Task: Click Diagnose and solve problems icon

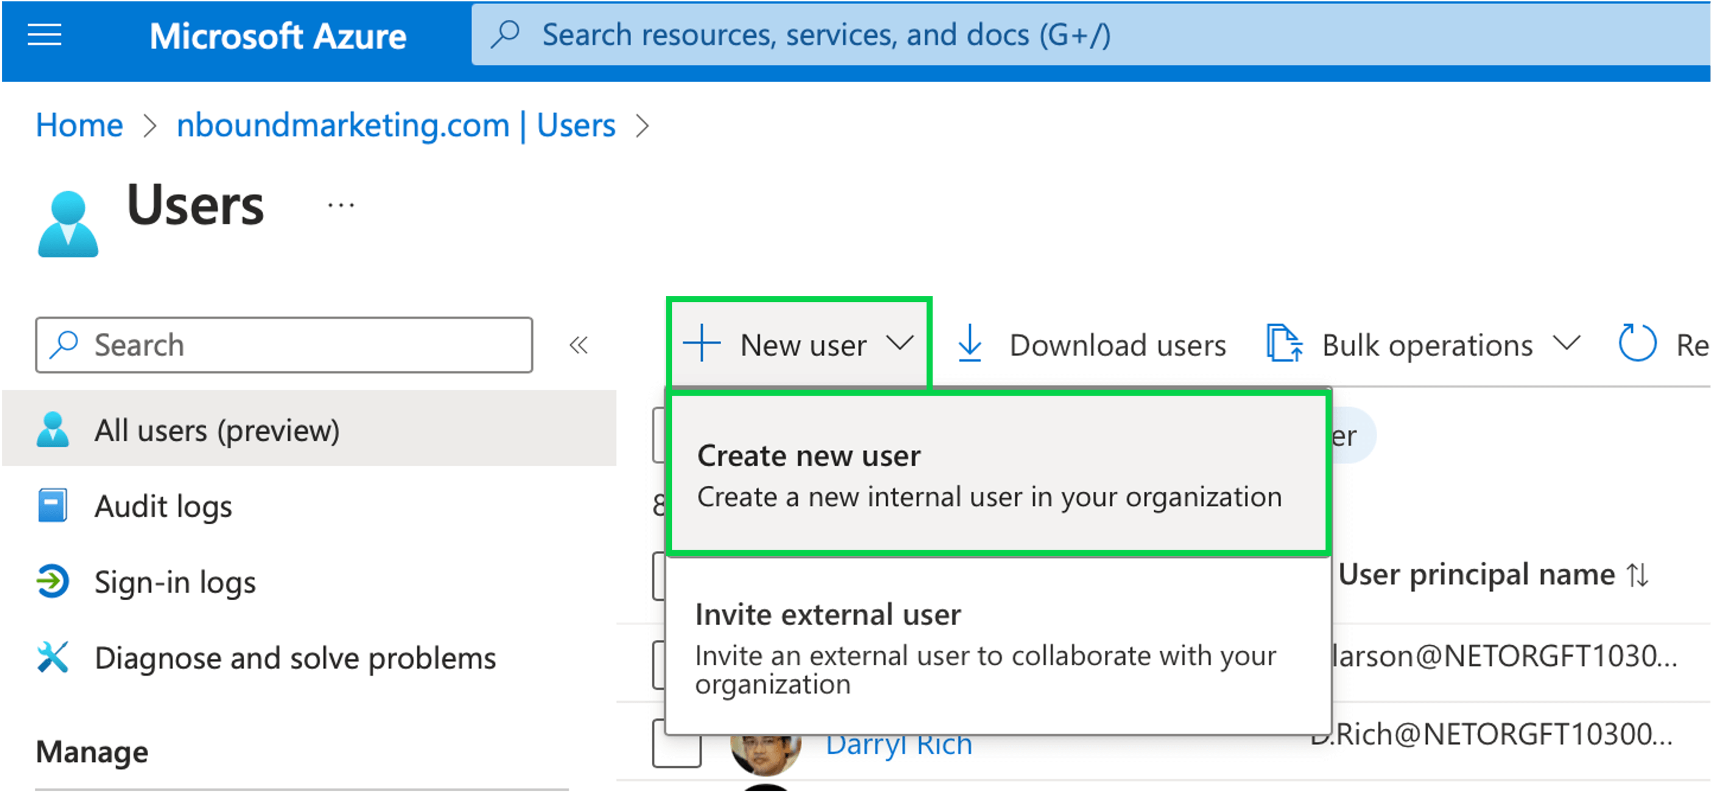Action: point(53,657)
